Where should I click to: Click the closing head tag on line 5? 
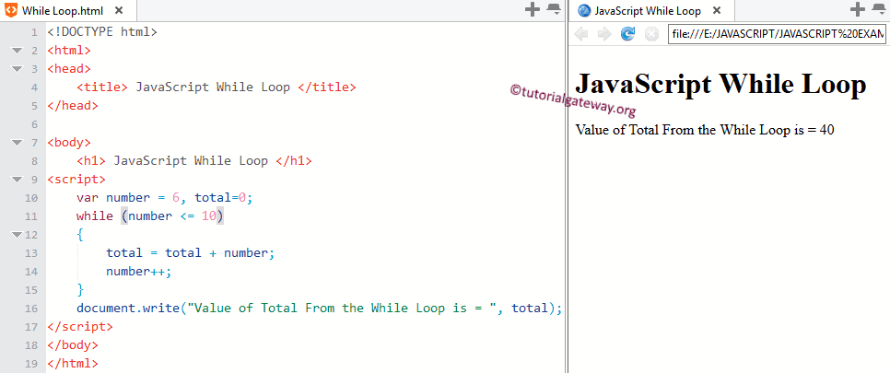click(73, 106)
